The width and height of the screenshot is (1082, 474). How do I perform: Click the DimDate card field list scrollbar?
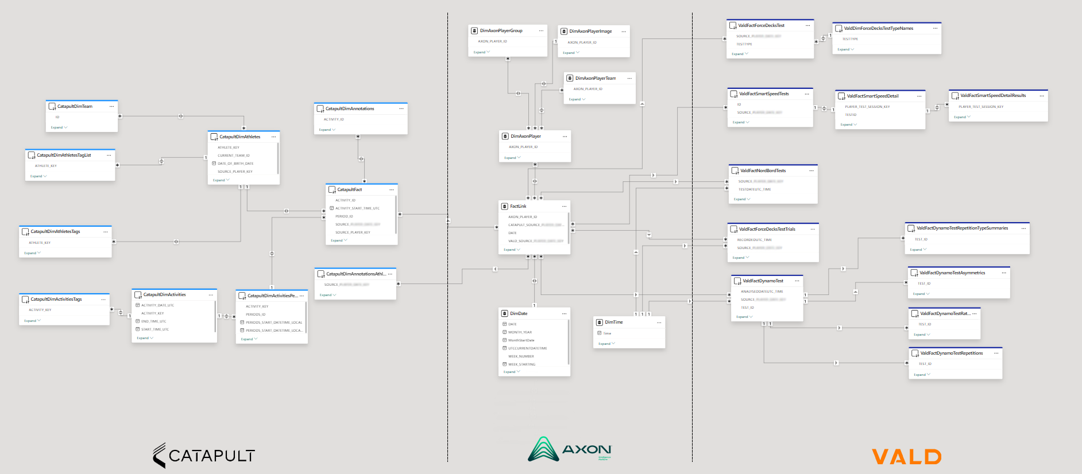[569, 343]
